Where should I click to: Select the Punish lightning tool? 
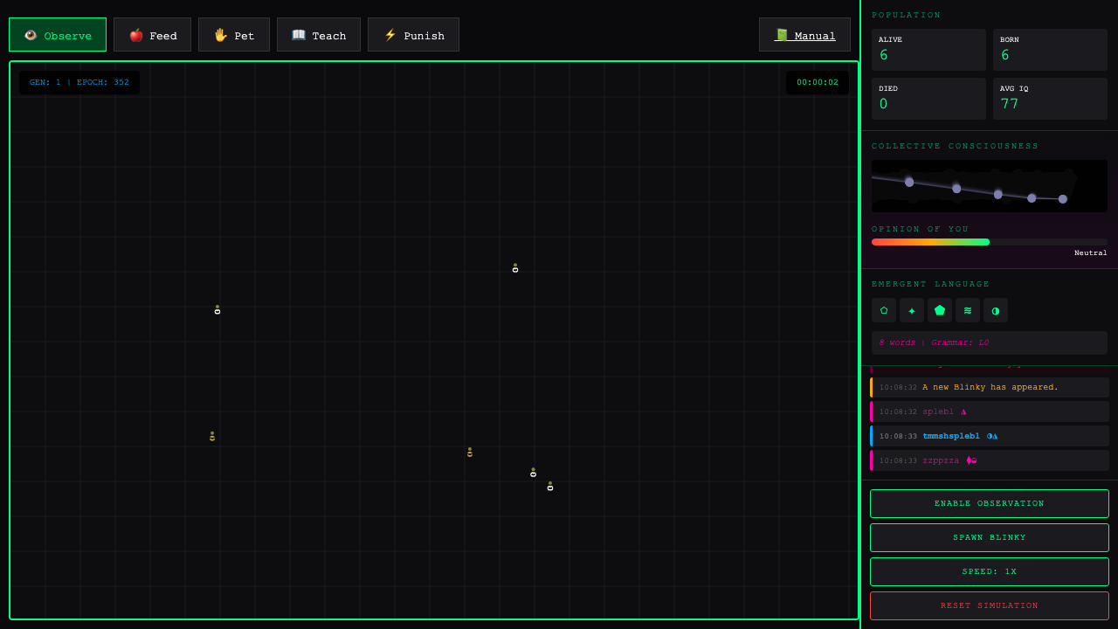(x=413, y=35)
